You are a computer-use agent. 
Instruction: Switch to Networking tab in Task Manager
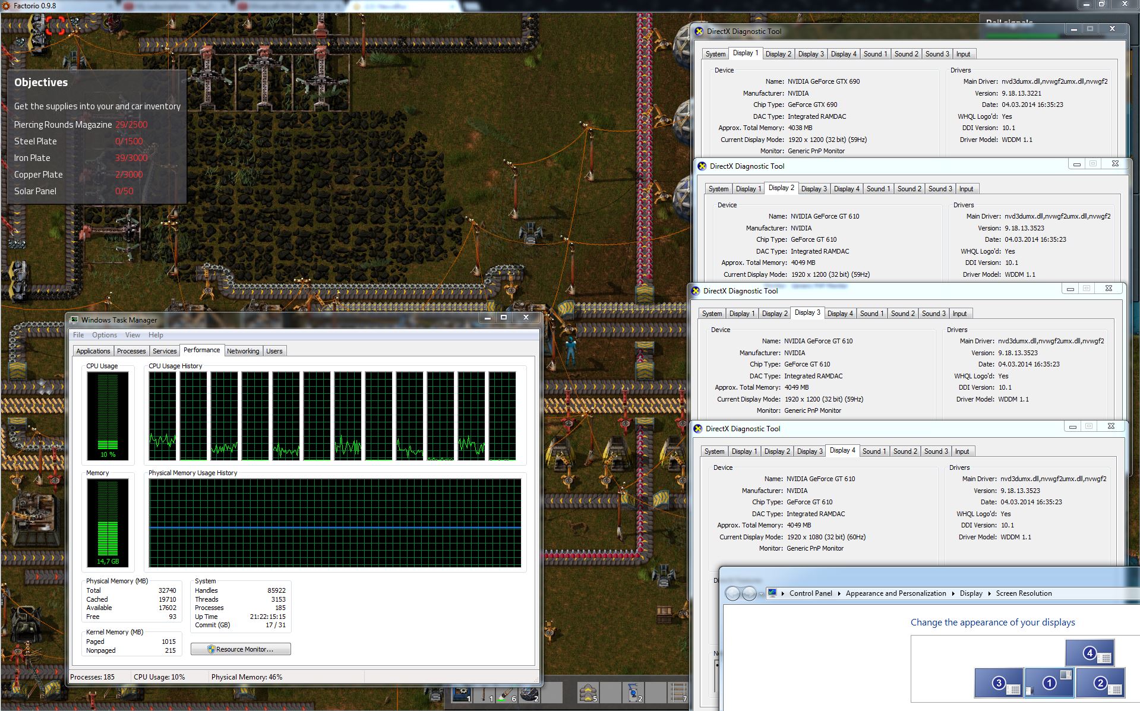pos(243,351)
